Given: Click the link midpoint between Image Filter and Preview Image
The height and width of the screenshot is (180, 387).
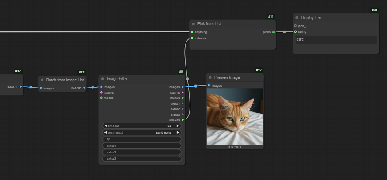Looking at the screenshot, I should 196,86.
